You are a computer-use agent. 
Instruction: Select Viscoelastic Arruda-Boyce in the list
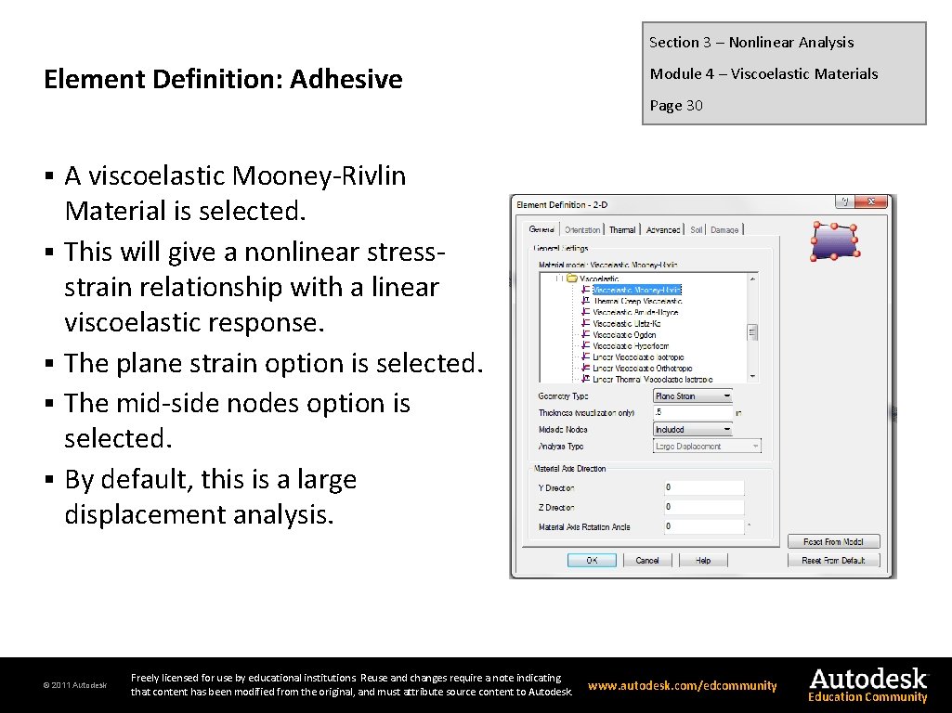click(x=635, y=312)
